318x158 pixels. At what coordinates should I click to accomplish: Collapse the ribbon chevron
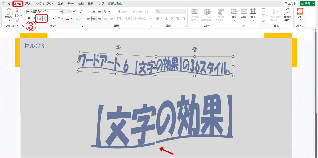[x=313, y=25]
